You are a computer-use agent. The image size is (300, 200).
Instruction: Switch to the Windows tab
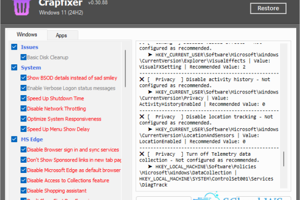pos(27,35)
